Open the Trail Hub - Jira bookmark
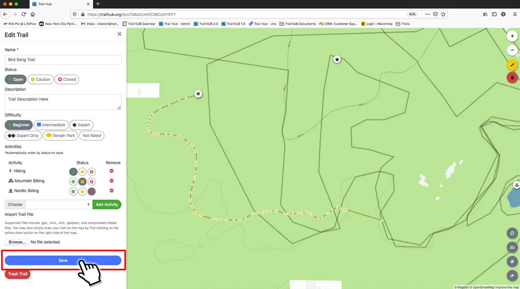 [262, 24]
